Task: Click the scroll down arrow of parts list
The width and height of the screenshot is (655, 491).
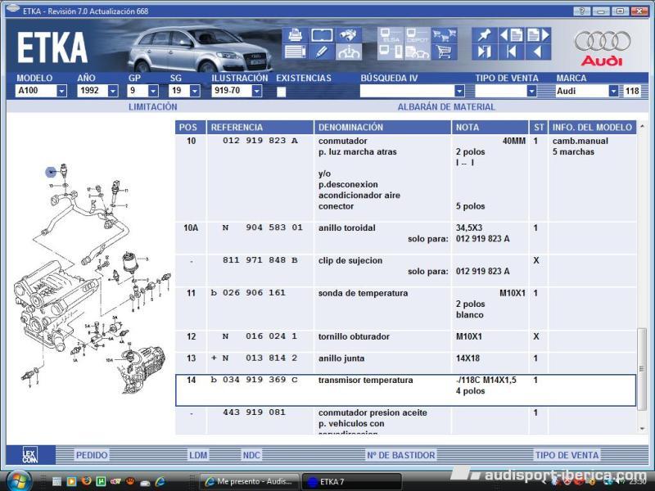Action: (642, 429)
